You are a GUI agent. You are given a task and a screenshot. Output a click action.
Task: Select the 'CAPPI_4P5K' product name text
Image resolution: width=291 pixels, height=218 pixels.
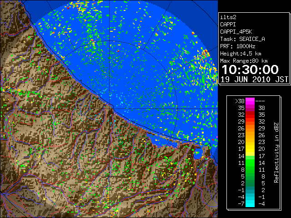pyautogui.click(x=236, y=32)
